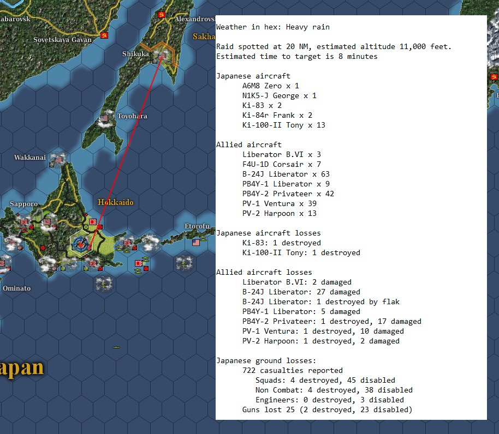The height and width of the screenshot is (434, 499).
Task: Click the 'Ki-100-II Tony: 1 destroyed' line
Action: [x=301, y=253]
